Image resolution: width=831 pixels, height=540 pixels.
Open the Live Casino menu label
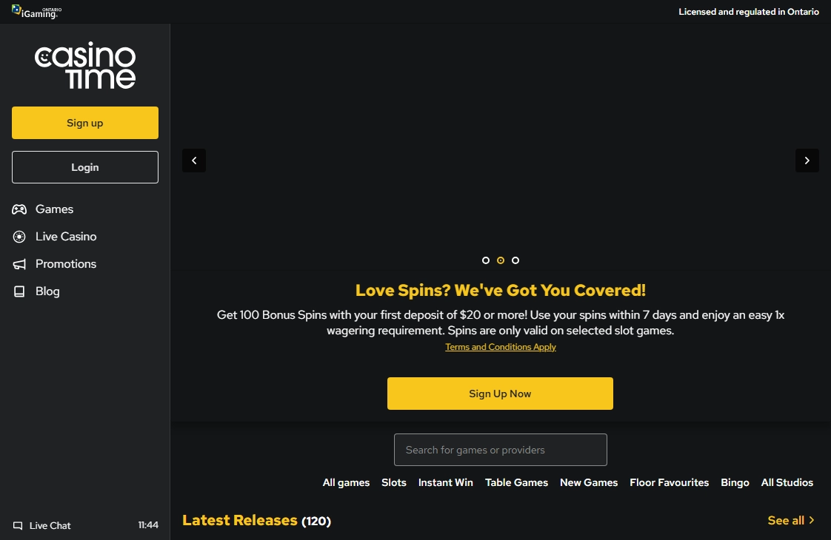(x=66, y=237)
